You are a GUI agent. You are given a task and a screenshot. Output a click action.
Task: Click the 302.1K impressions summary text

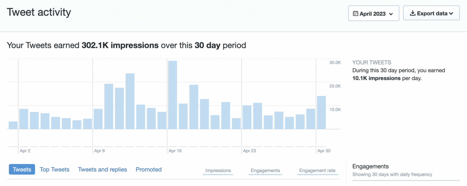point(120,45)
